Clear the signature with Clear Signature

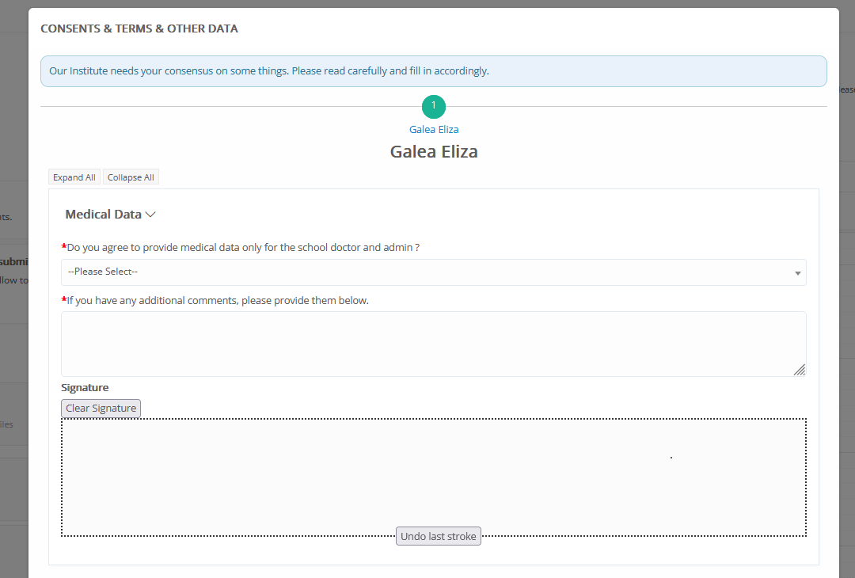pyautogui.click(x=101, y=409)
